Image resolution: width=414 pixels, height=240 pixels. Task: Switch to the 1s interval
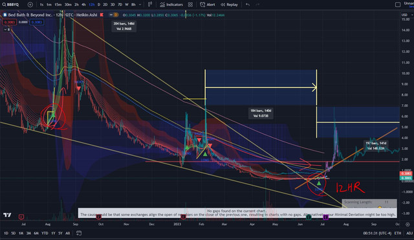[x=41, y=5]
